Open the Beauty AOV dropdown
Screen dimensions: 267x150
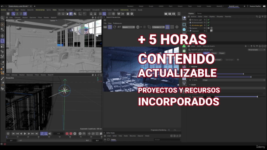[128, 27]
